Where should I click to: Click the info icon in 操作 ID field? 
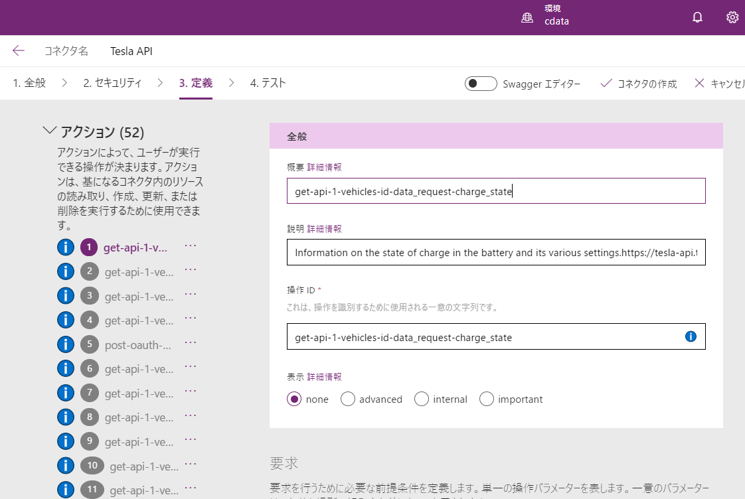[x=691, y=336]
